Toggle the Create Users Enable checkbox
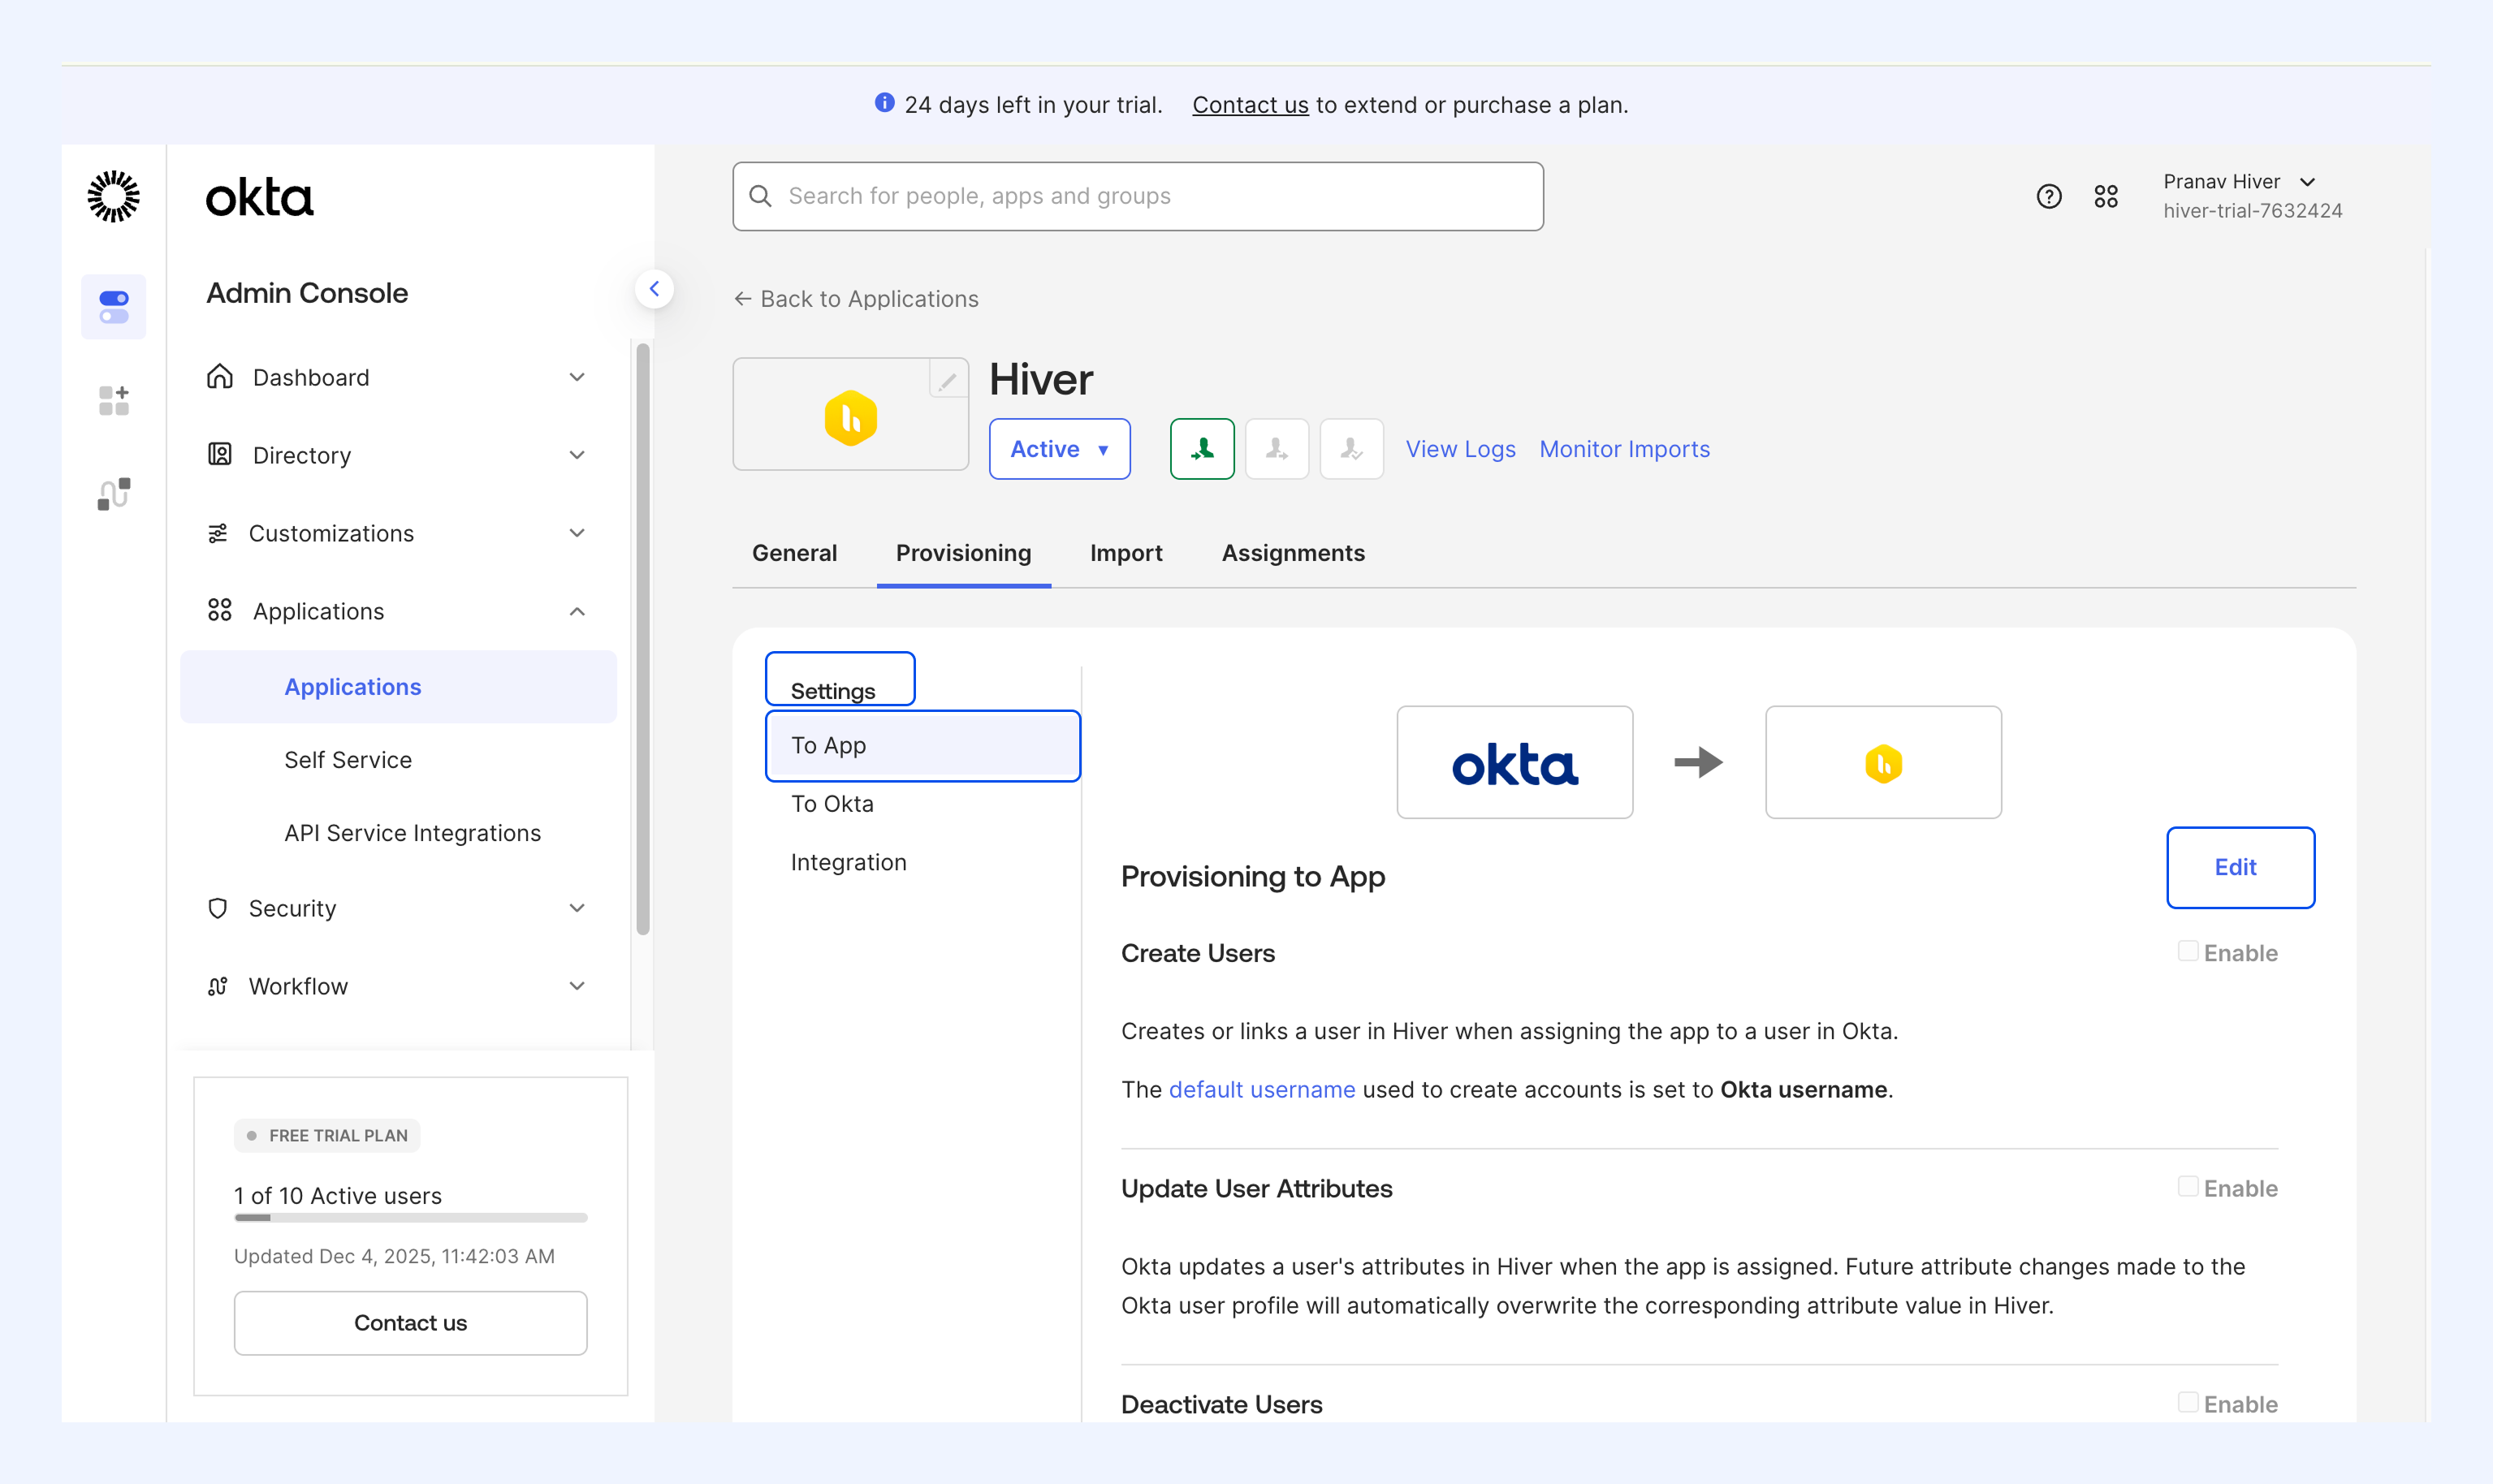The width and height of the screenshot is (2493, 1484). pyautogui.click(x=2188, y=951)
